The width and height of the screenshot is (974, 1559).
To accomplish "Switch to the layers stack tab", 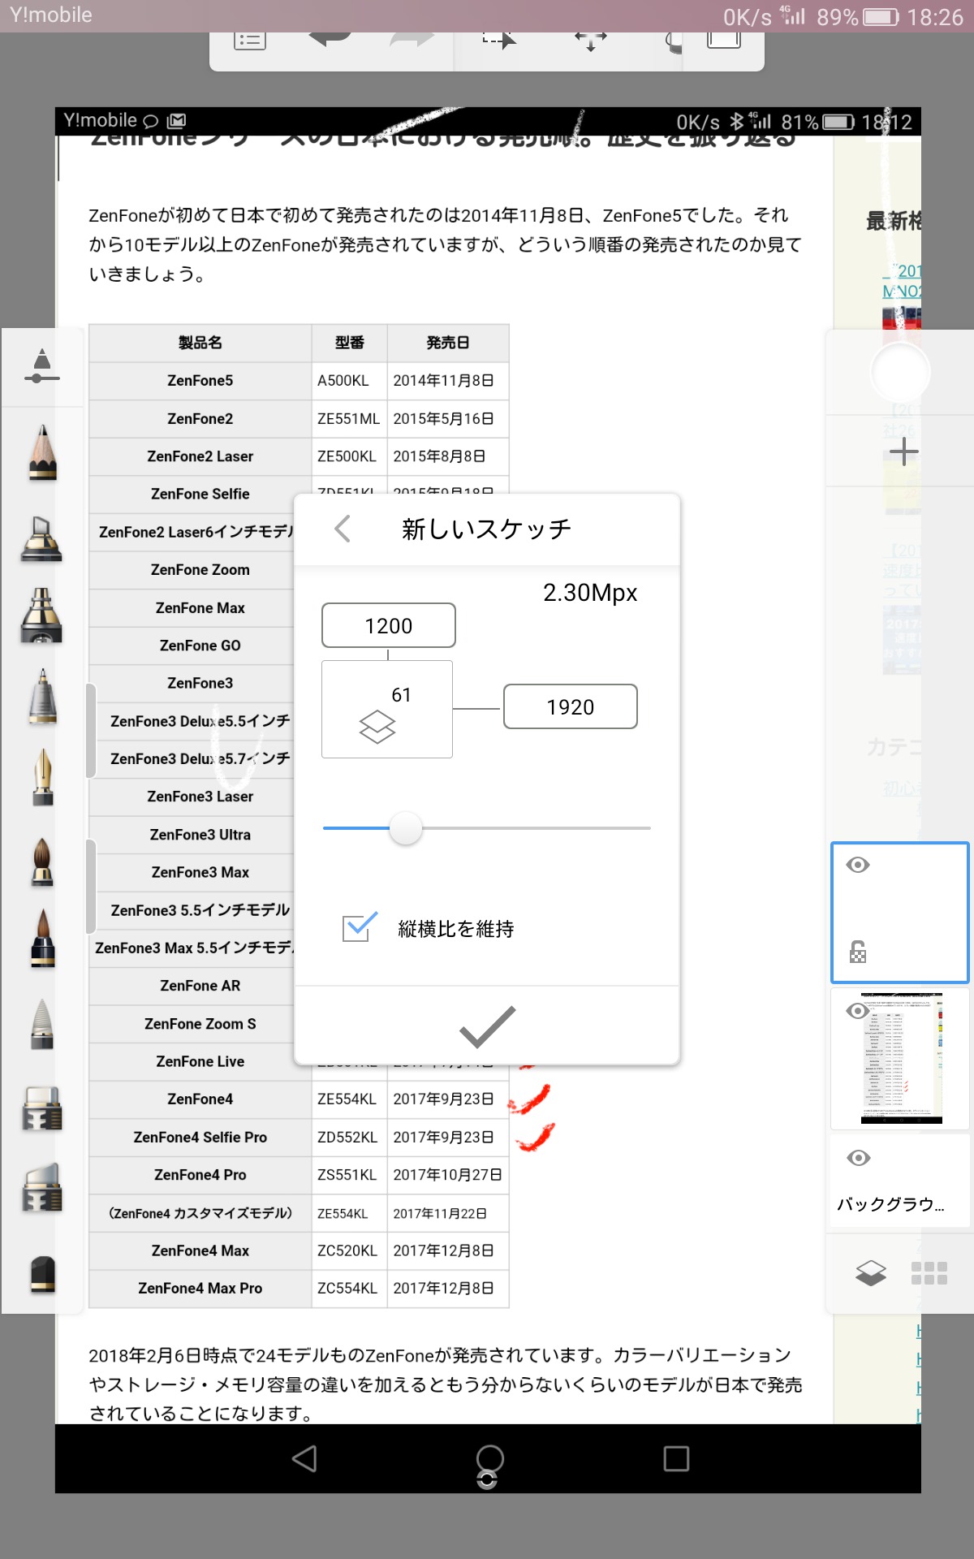I will [x=870, y=1272].
